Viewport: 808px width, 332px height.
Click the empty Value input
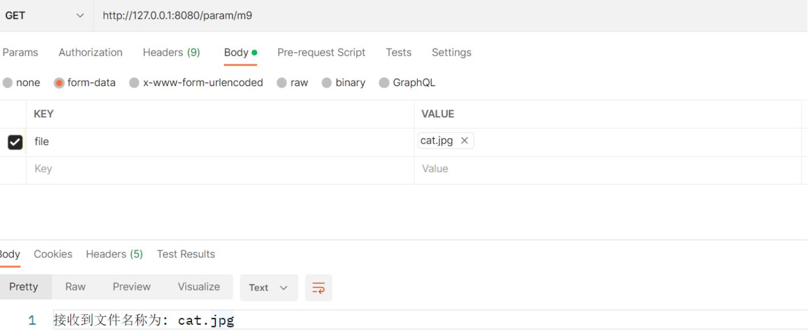pyautogui.click(x=607, y=169)
